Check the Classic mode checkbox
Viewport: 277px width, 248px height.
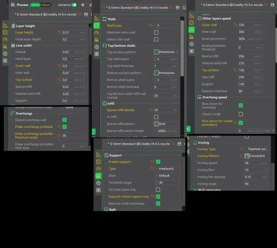[x=241, y=114]
